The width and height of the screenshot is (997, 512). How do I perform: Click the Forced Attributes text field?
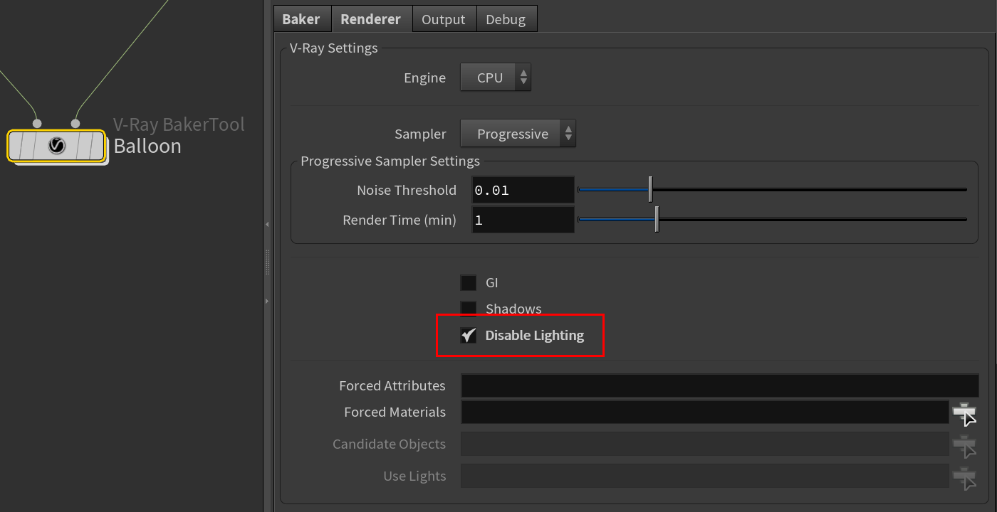click(719, 386)
